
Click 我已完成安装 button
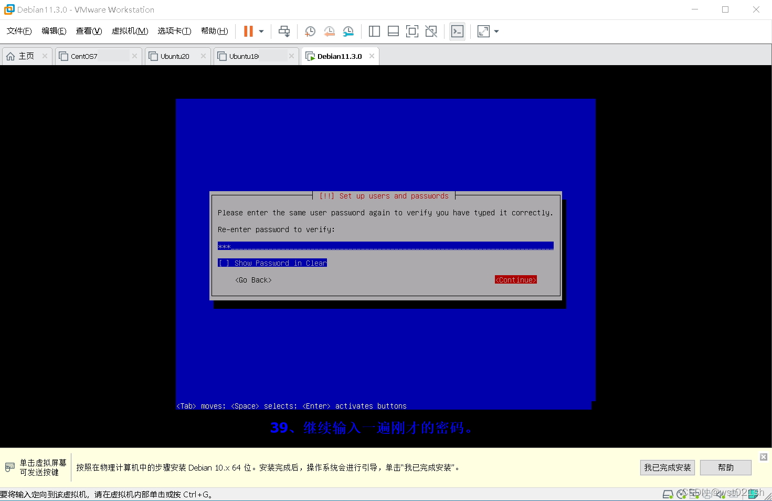click(668, 467)
